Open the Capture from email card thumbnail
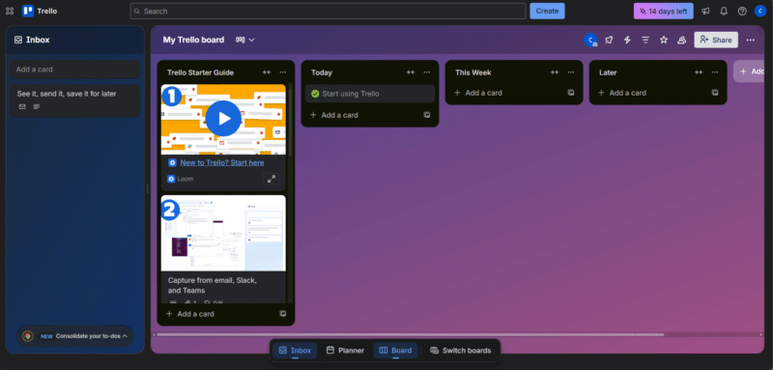 (x=223, y=233)
